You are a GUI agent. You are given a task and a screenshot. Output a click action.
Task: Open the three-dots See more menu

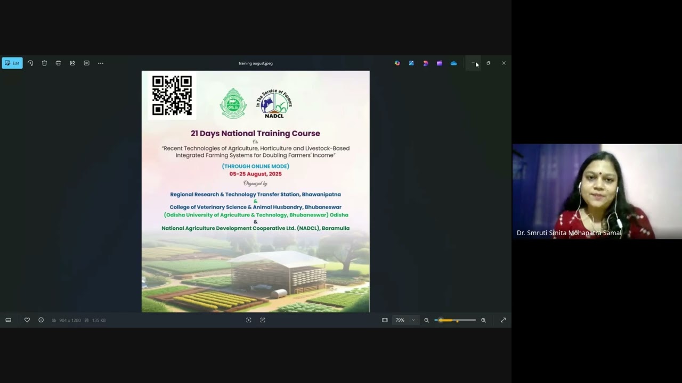pyautogui.click(x=101, y=63)
